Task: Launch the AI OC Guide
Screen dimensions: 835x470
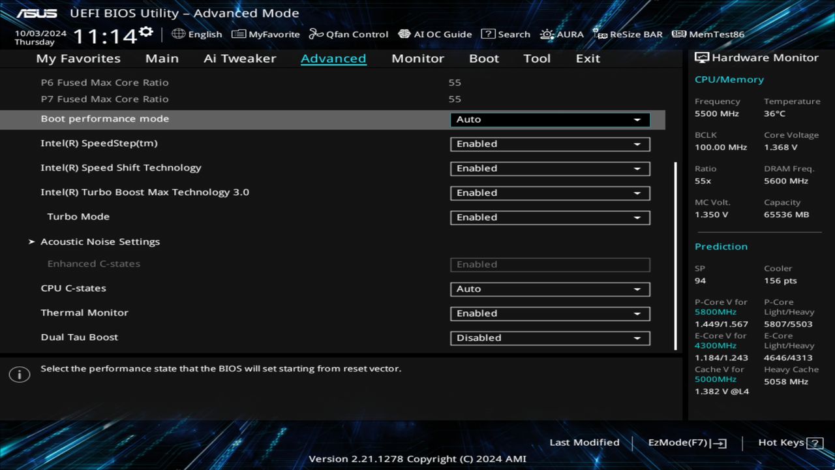Action: click(435, 34)
